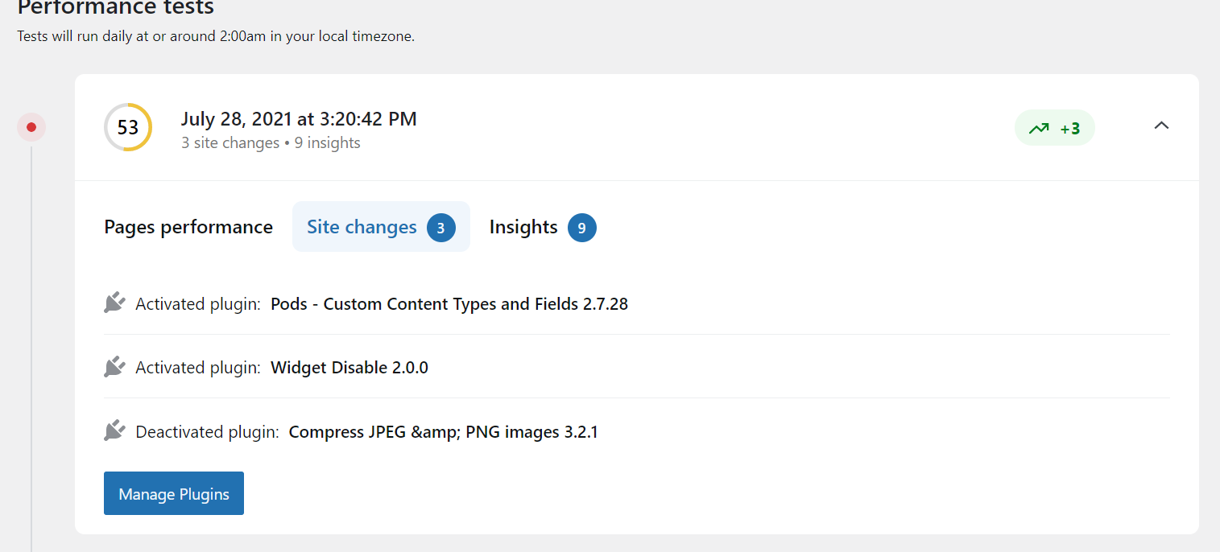Click the green upward trend arrow icon
Image resolution: width=1220 pixels, height=552 pixels.
(1039, 128)
